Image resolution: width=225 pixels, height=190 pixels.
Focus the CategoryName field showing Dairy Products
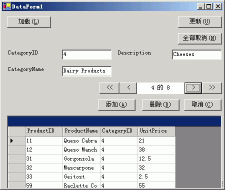87,71
